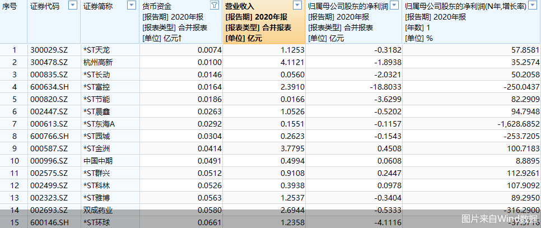Select 营业收入 value 1.1253
This screenshot has height=228, width=541.
click(x=292, y=50)
